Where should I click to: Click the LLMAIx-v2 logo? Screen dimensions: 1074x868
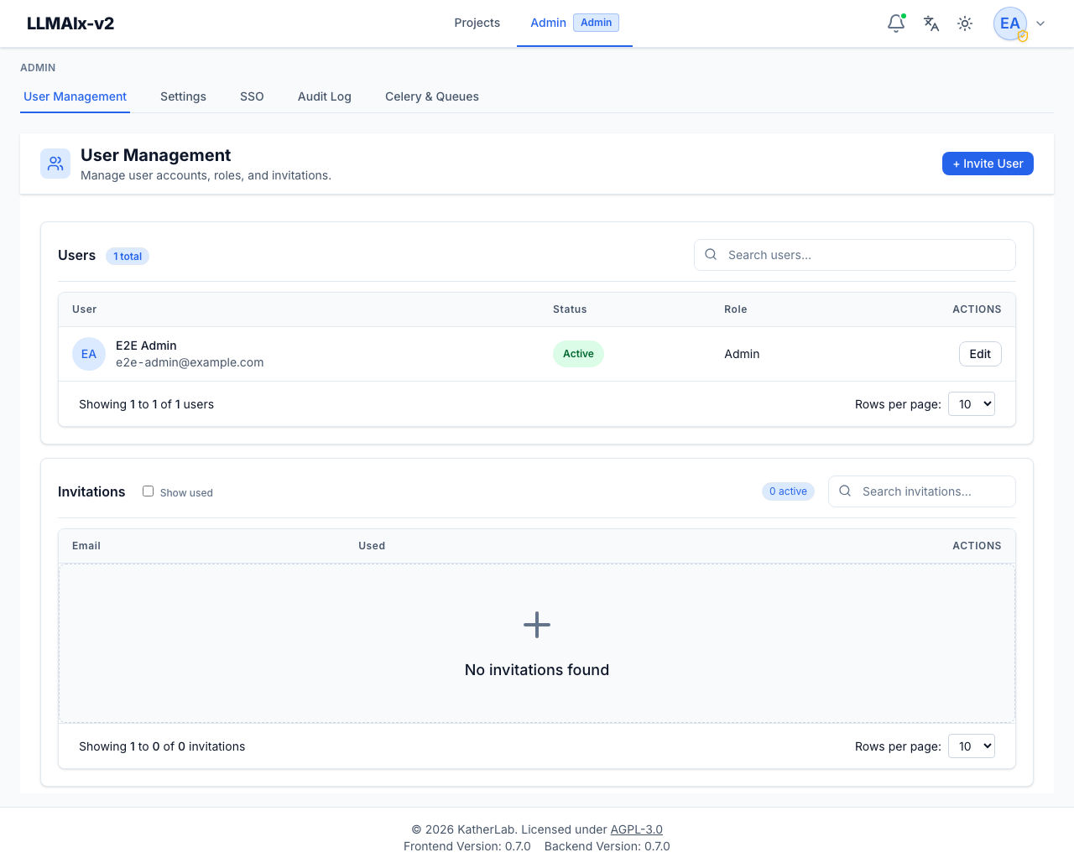coord(70,23)
